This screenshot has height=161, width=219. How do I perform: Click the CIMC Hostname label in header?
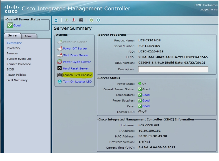[x=206, y=5]
